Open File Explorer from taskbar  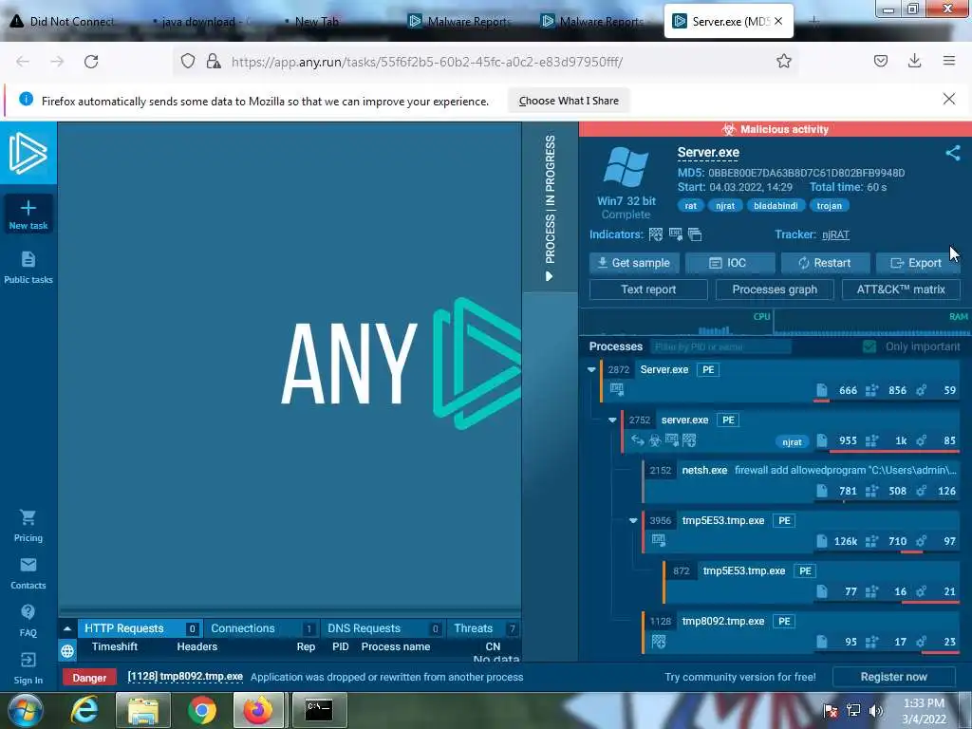143,710
